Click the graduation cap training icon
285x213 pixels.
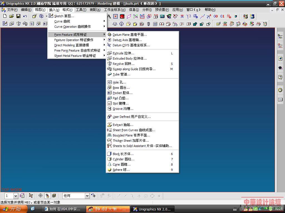point(280,68)
